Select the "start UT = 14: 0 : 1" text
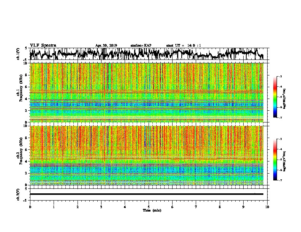The height and width of the screenshot is (232, 301). pos(184,45)
